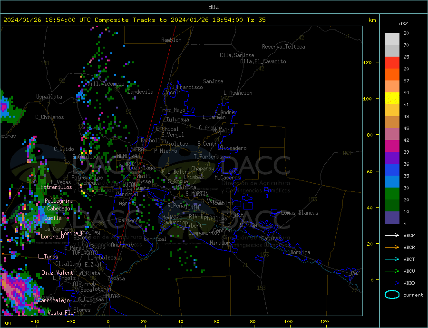Click the blue VBBB arrow in legend
This screenshot has height=328, width=428.
pyautogui.click(x=392, y=283)
